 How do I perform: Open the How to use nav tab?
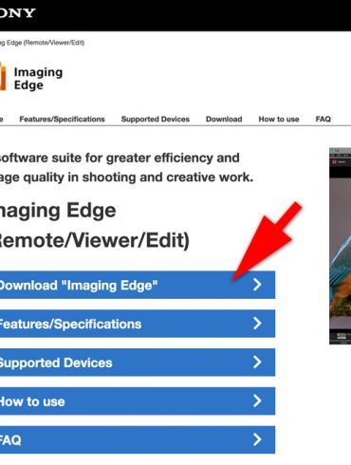click(x=279, y=120)
